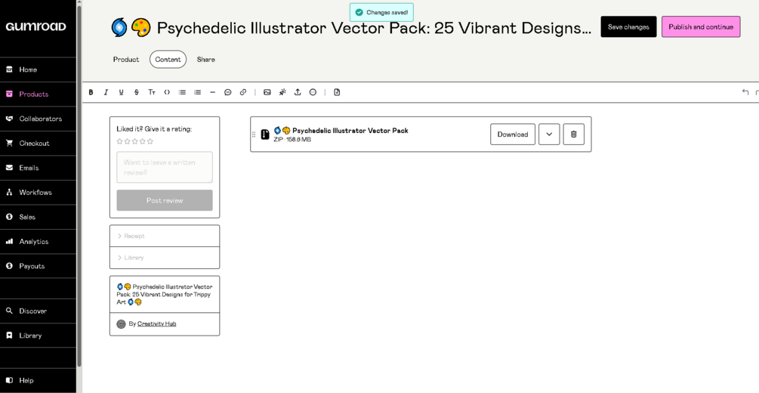Viewport: 759px width, 393px height.
Task: Open Sales in the sidebar
Action: 38,217
